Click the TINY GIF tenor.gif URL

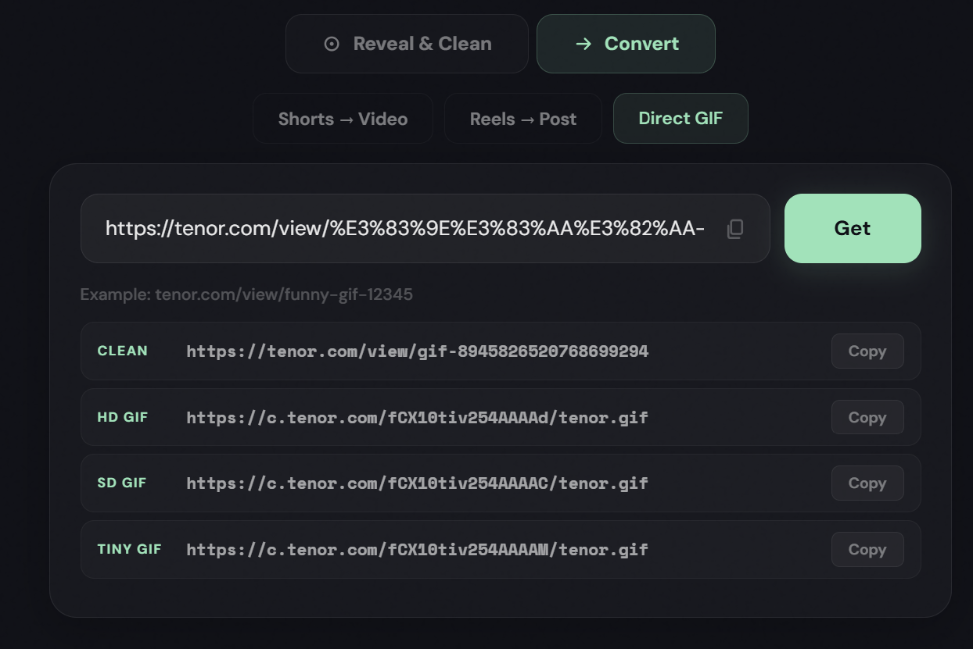point(417,549)
